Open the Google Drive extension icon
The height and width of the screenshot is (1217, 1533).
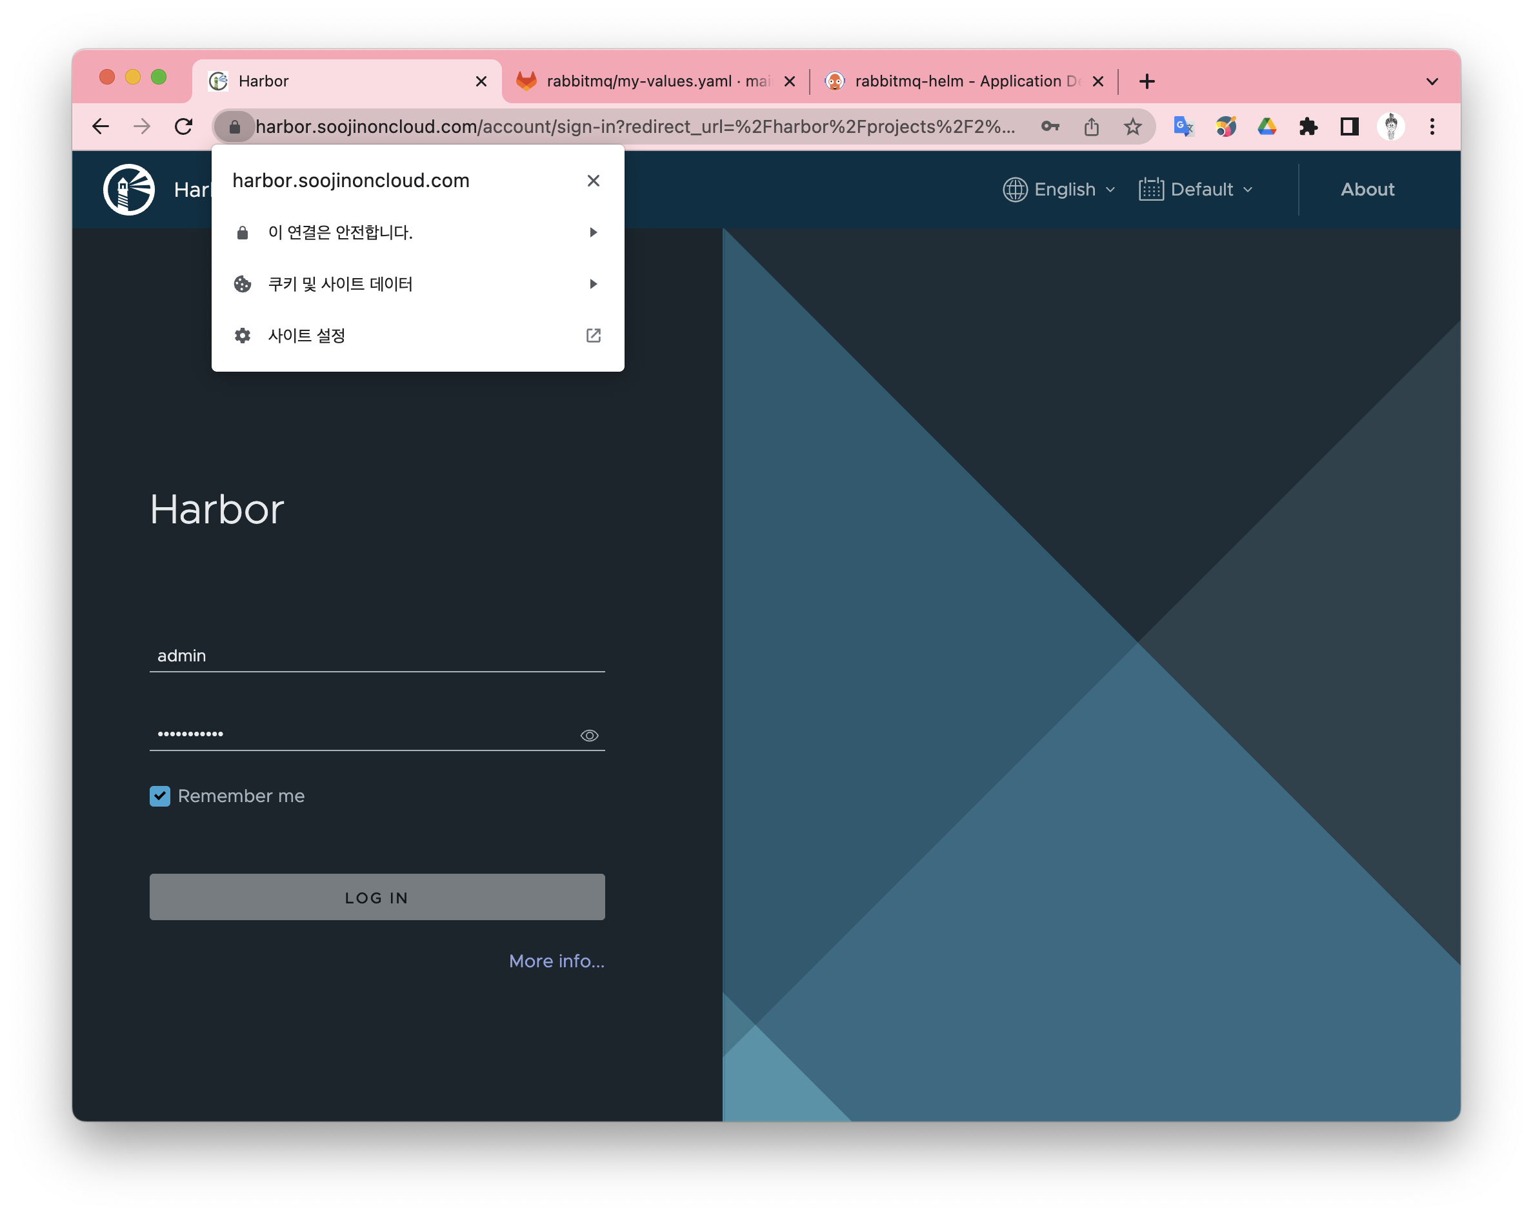coord(1267,126)
